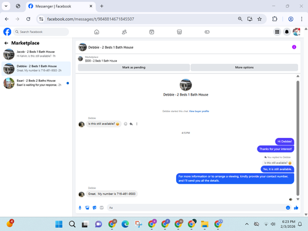Click the chat scrollbar up arrow
The height and width of the screenshot is (231, 308).
[298, 76]
